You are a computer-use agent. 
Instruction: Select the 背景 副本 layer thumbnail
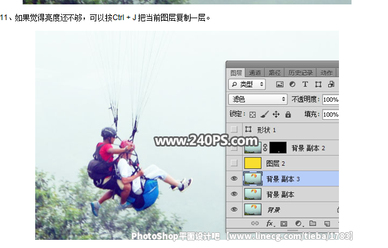coord(253,194)
